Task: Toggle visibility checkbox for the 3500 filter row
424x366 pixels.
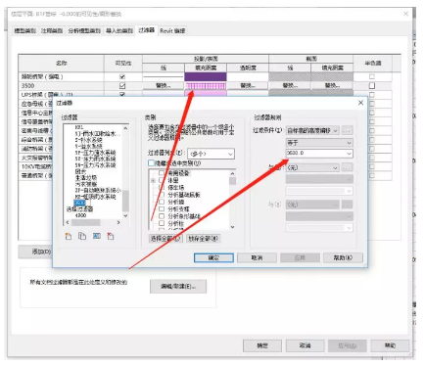Action: tap(122, 86)
